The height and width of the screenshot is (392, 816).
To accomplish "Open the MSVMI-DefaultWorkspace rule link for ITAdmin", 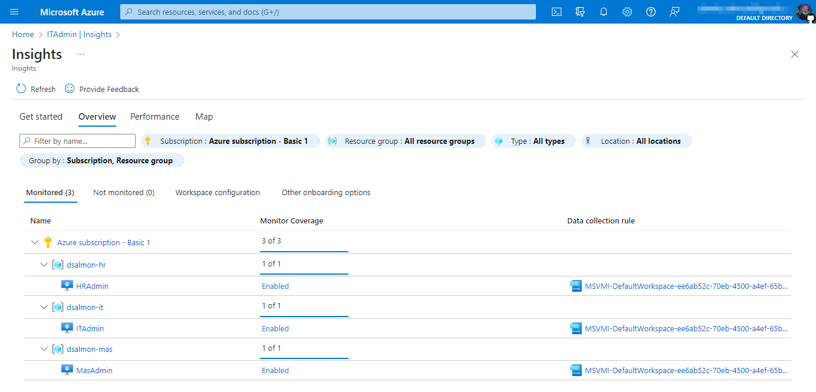I will coord(686,328).
